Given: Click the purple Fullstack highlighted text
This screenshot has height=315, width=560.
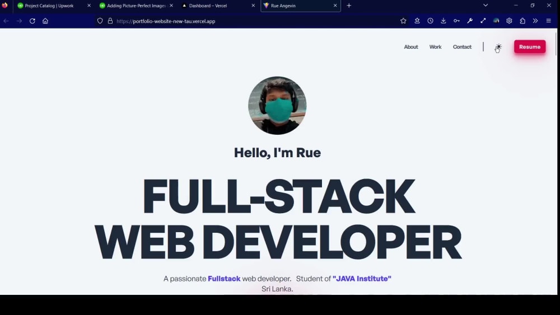Looking at the screenshot, I should (224, 279).
